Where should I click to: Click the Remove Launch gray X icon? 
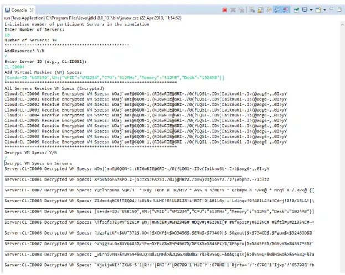(x=233, y=10)
